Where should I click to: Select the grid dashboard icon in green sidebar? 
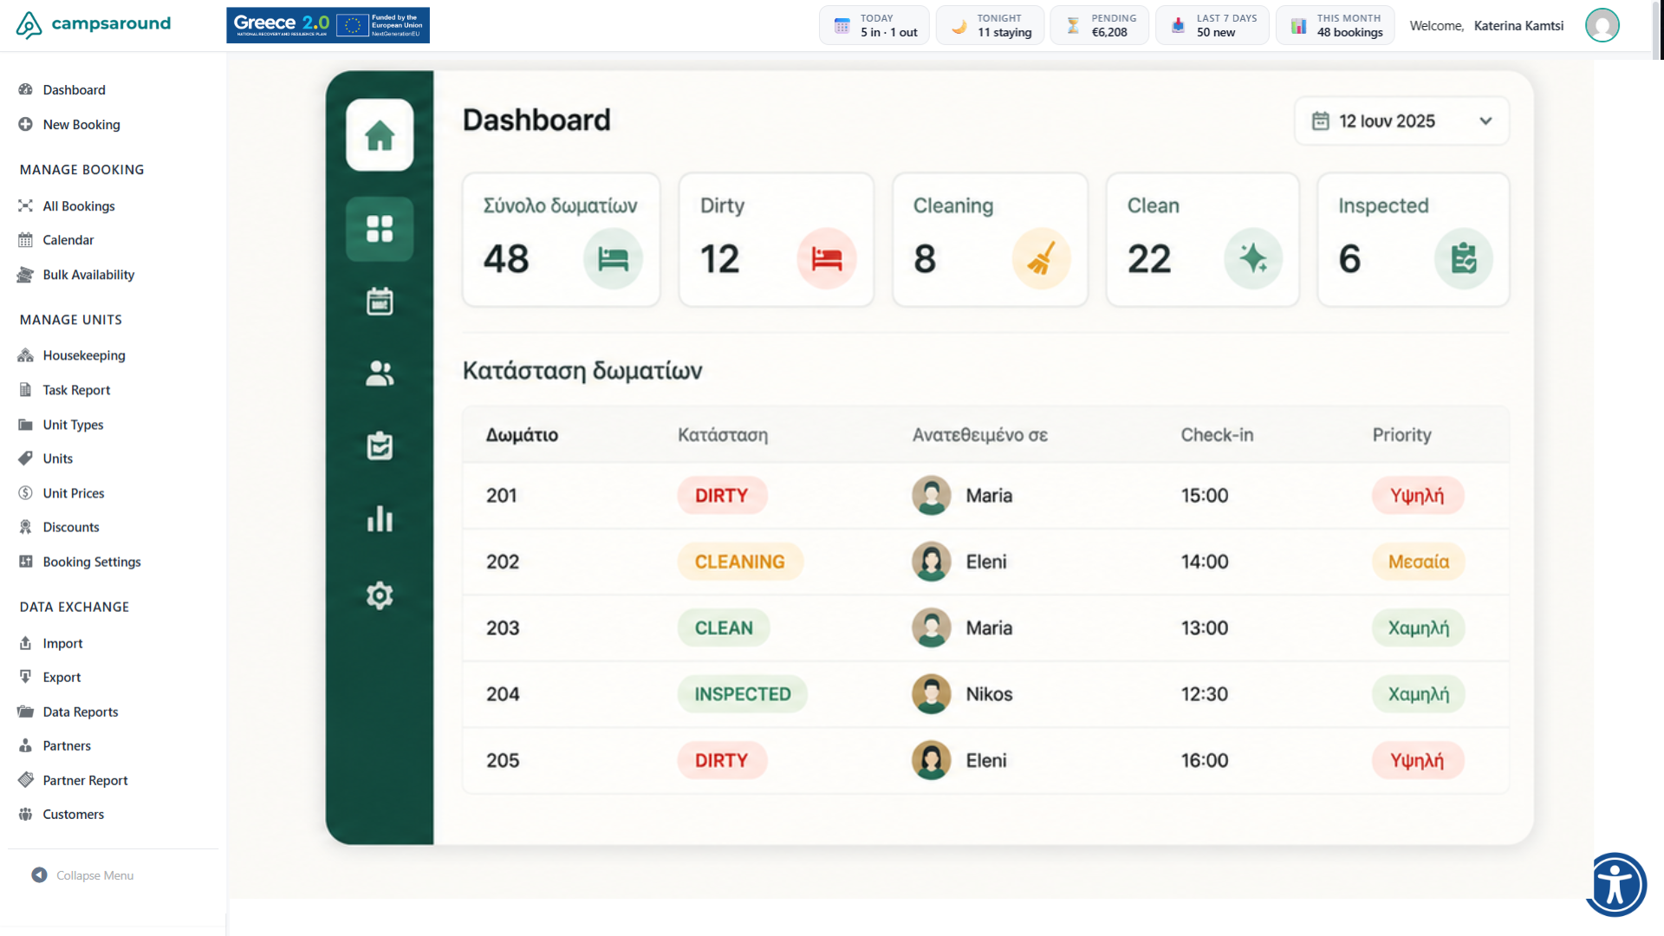coord(380,229)
